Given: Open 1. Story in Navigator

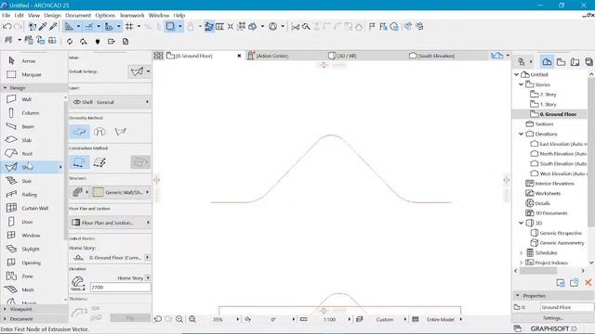Looking at the screenshot, I should click(548, 104).
